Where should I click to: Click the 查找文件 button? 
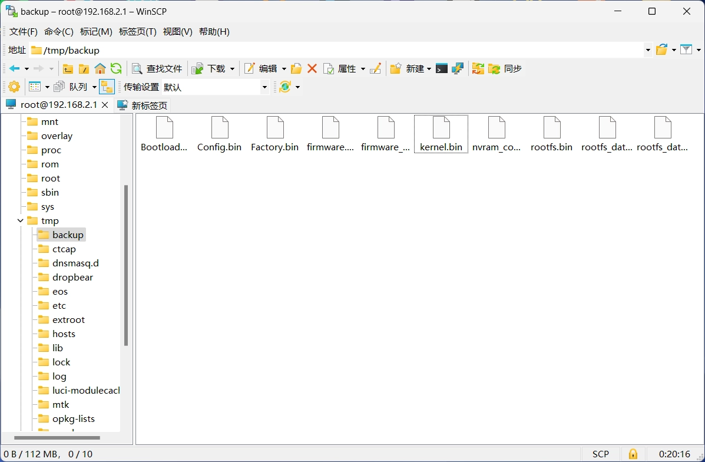[157, 69]
